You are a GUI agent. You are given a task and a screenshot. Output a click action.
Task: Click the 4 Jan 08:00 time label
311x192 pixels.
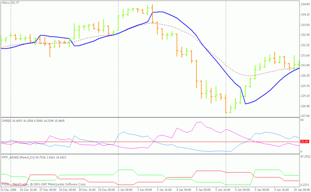pos(184,190)
